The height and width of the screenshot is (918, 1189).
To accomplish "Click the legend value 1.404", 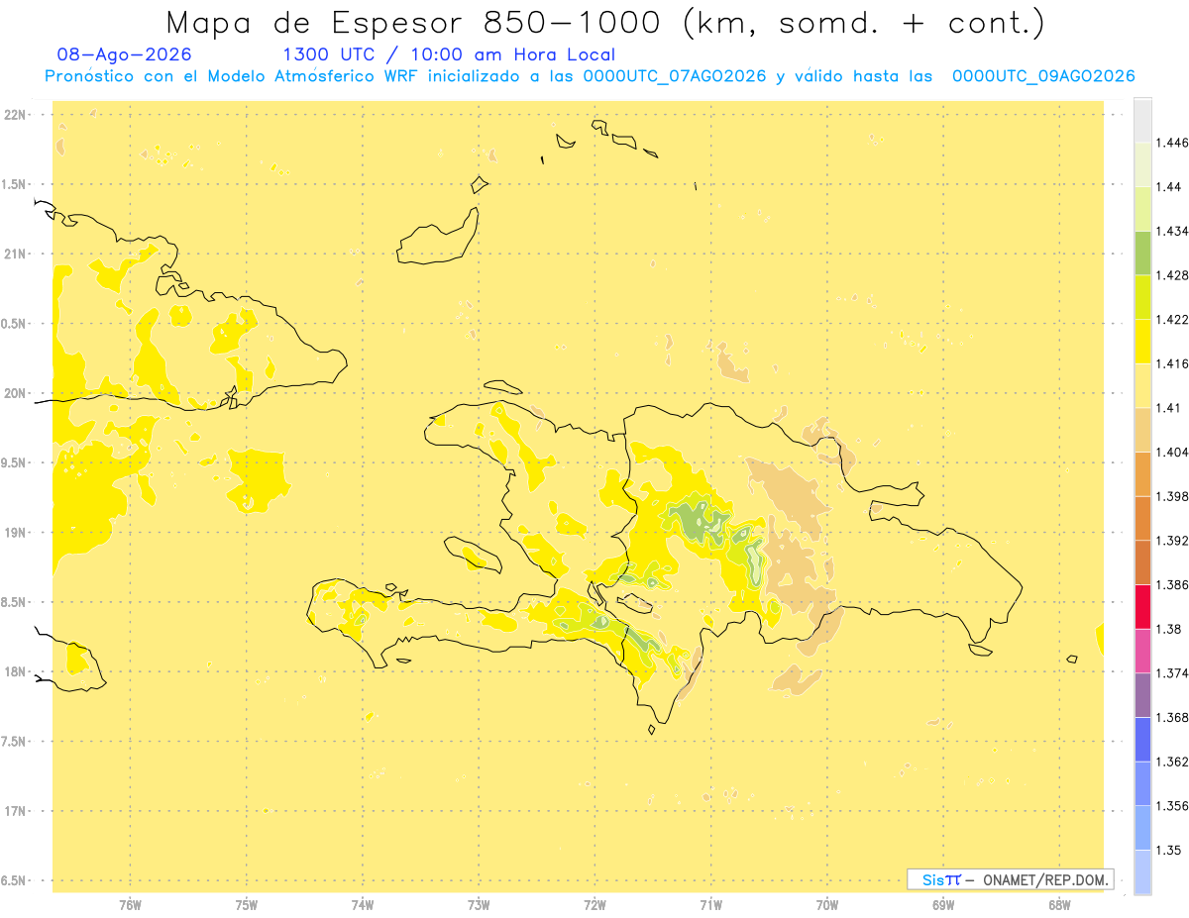I will 1172,452.
